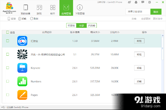Click 卸载 button in version 3.1 row
166x110 pixels.
[x=139, y=54]
